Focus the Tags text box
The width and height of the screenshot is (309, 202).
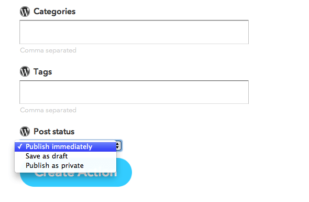pos(134,92)
